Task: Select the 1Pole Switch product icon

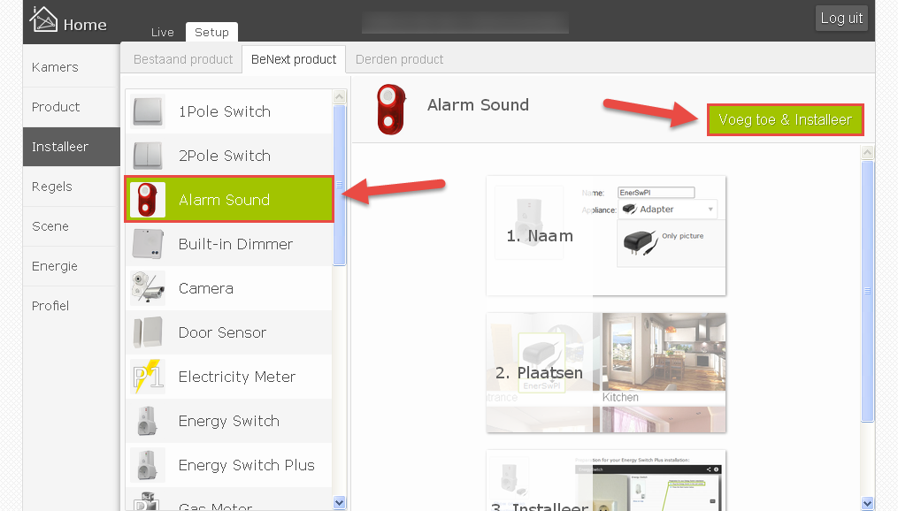Action: (148, 111)
